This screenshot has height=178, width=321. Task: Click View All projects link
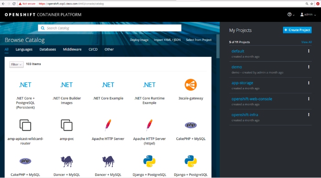point(306,42)
